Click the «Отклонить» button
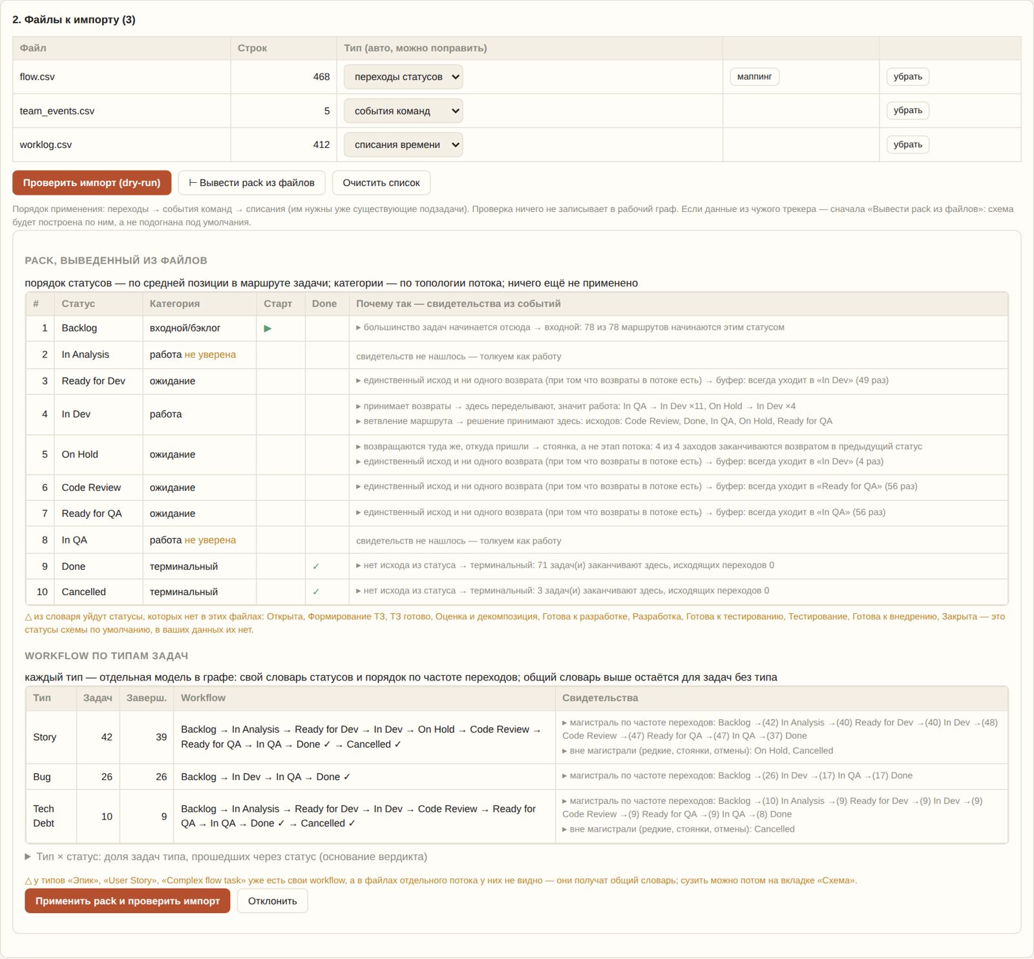 click(273, 901)
